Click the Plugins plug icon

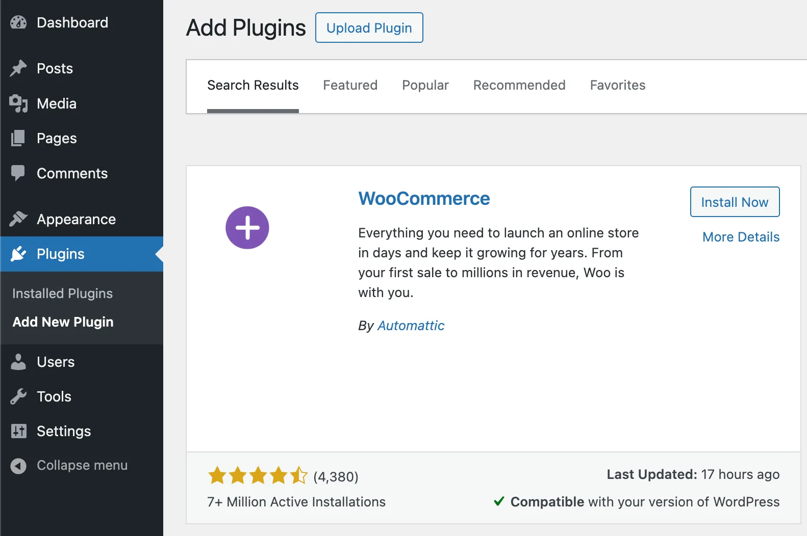pyautogui.click(x=18, y=254)
